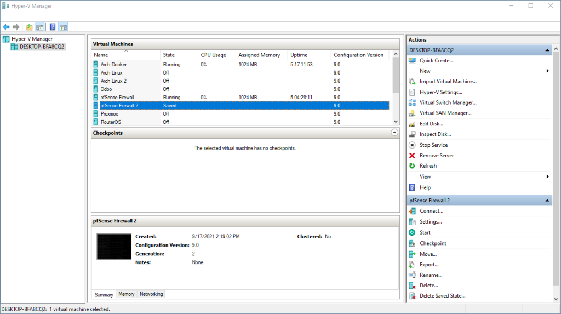
Task: Open Hyper-V Settings
Action: coord(441,92)
